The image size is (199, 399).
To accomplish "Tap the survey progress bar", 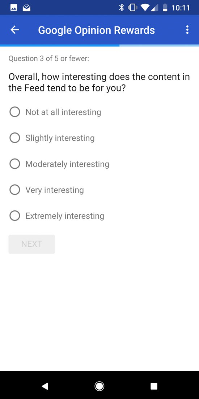I will point(99,46).
